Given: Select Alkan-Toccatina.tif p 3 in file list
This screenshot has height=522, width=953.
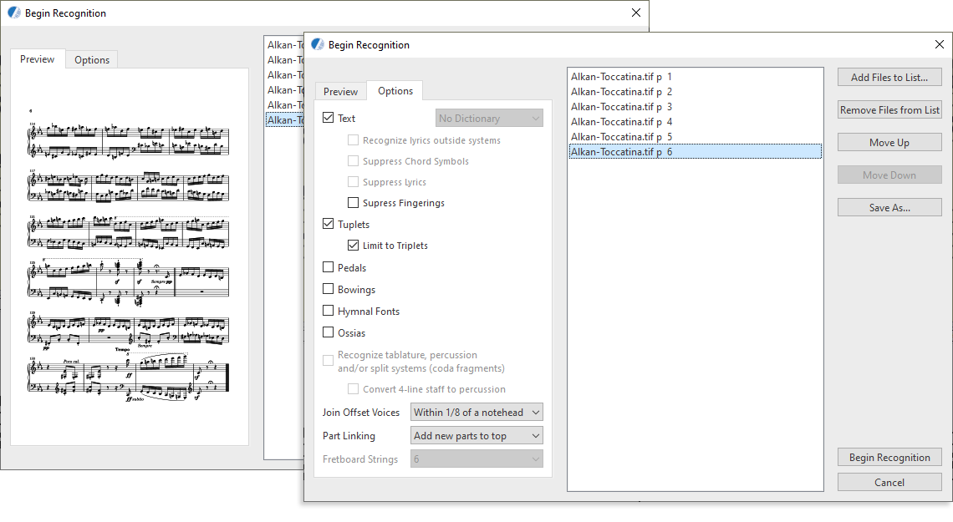Looking at the screenshot, I should click(x=695, y=107).
